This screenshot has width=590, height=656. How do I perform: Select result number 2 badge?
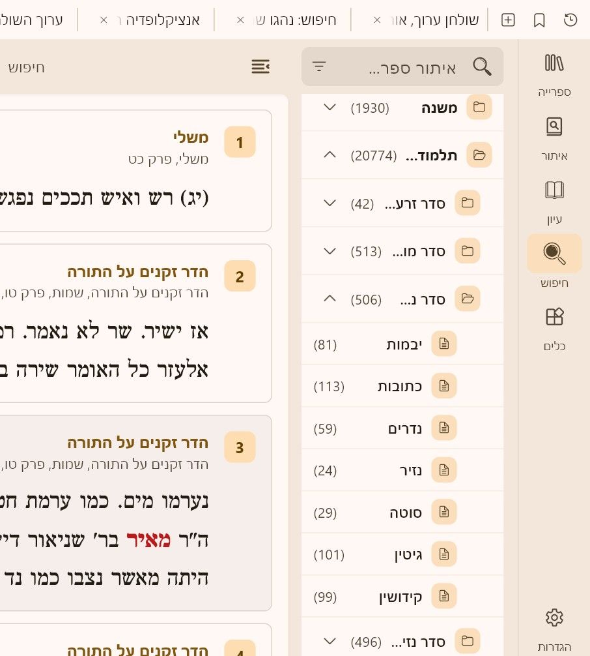coord(240,276)
